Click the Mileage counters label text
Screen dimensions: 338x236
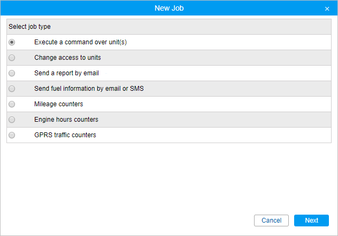[x=59, y=104]
